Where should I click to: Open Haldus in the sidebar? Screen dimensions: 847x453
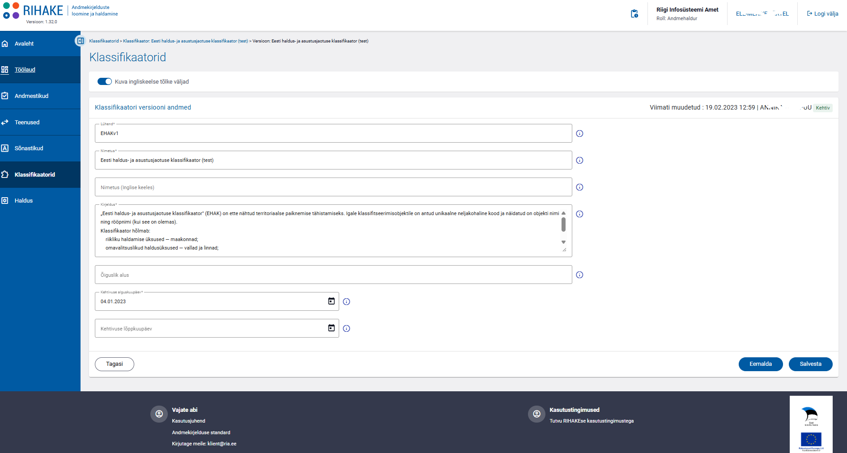(40, 201)
